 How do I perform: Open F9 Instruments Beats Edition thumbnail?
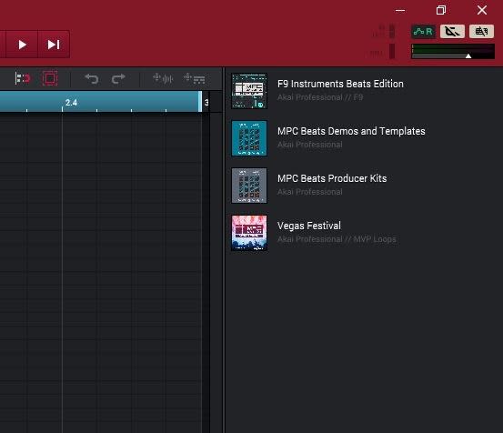[249, 91]
